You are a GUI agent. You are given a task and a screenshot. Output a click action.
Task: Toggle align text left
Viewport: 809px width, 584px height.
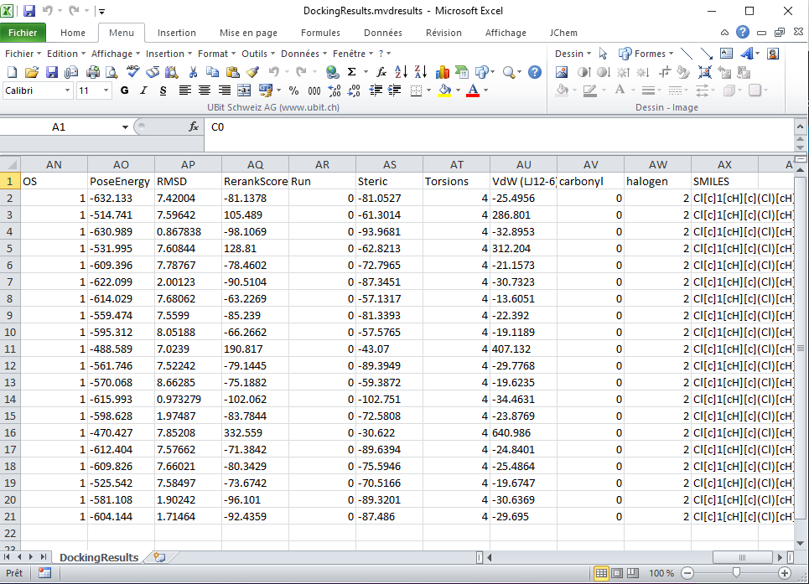click(x=184, y=90)
